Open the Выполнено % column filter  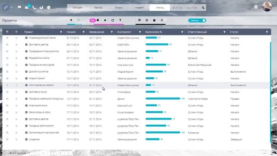[x=182, y=32]
